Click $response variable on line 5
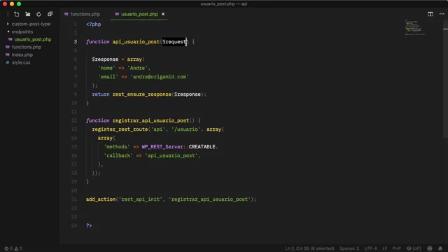The width and height of the screenshot is (448, 252). pyautogui.click(x=105, y=59)
